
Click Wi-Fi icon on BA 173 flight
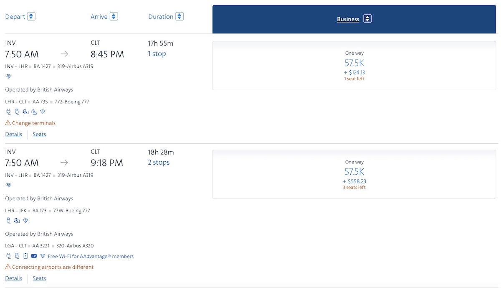click(25, 220)
